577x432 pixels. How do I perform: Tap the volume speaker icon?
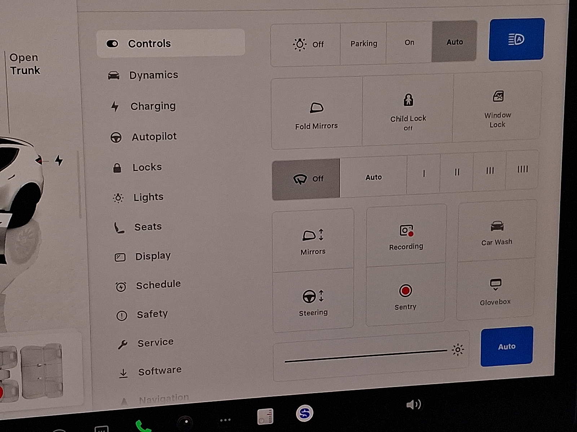[414, 405]
